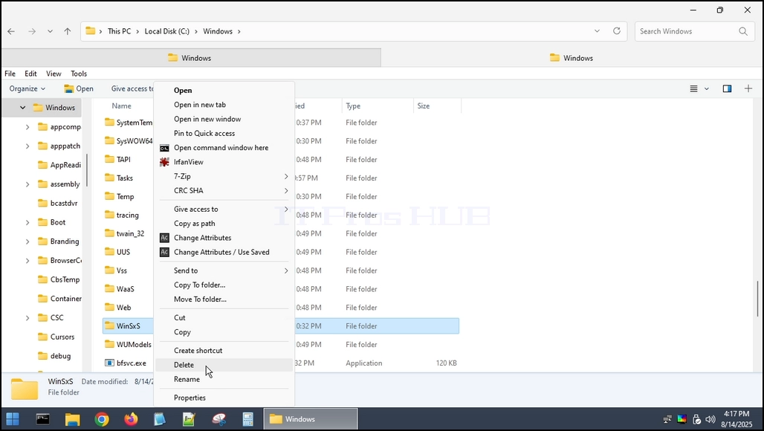Choose Rename in context menu
Viewport: 764px width, 431px height.
[224, 379]
